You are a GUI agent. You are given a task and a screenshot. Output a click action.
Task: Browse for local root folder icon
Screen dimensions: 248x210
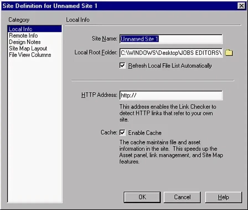(229, 53)
